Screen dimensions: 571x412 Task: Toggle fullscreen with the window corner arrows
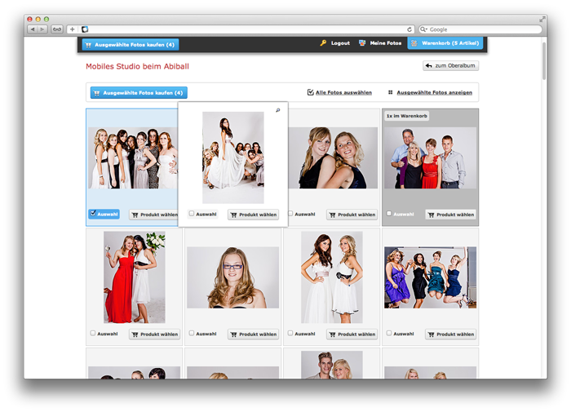542,19
